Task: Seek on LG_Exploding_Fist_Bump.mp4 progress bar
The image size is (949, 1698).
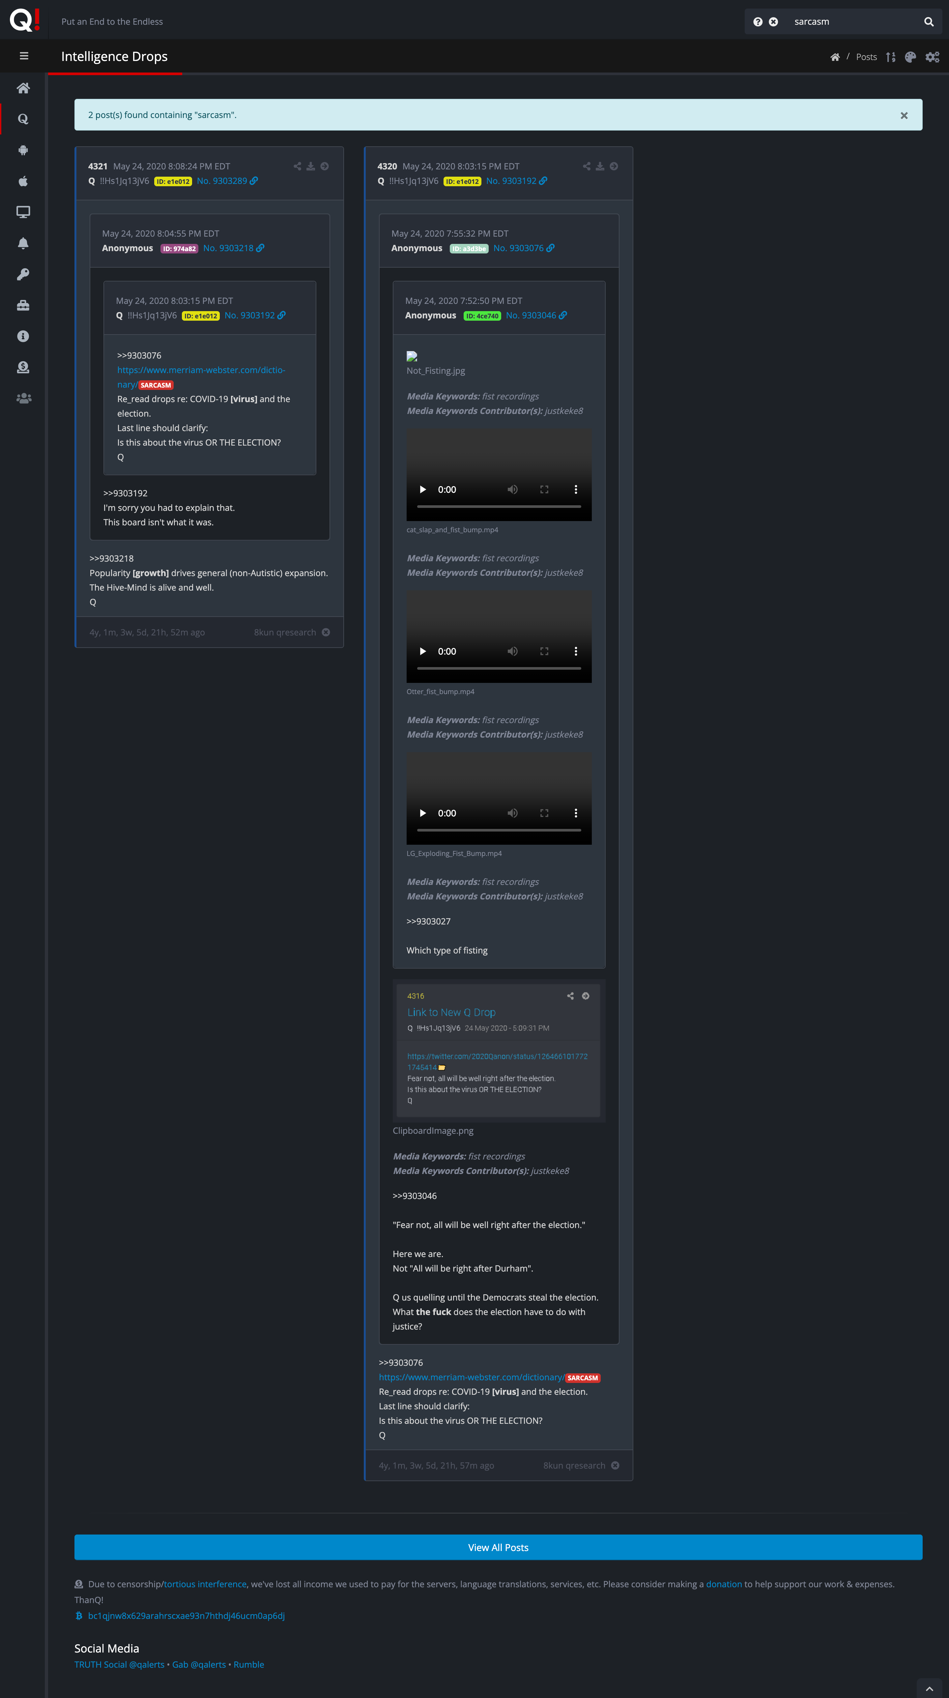Action: (499, 830)
